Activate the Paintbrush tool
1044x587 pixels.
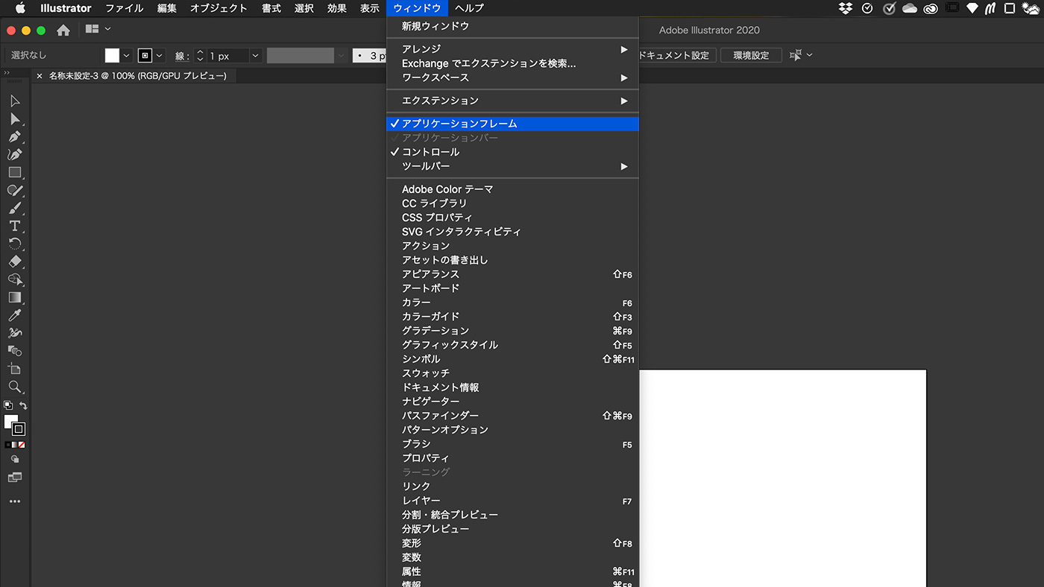pos(15,208)
